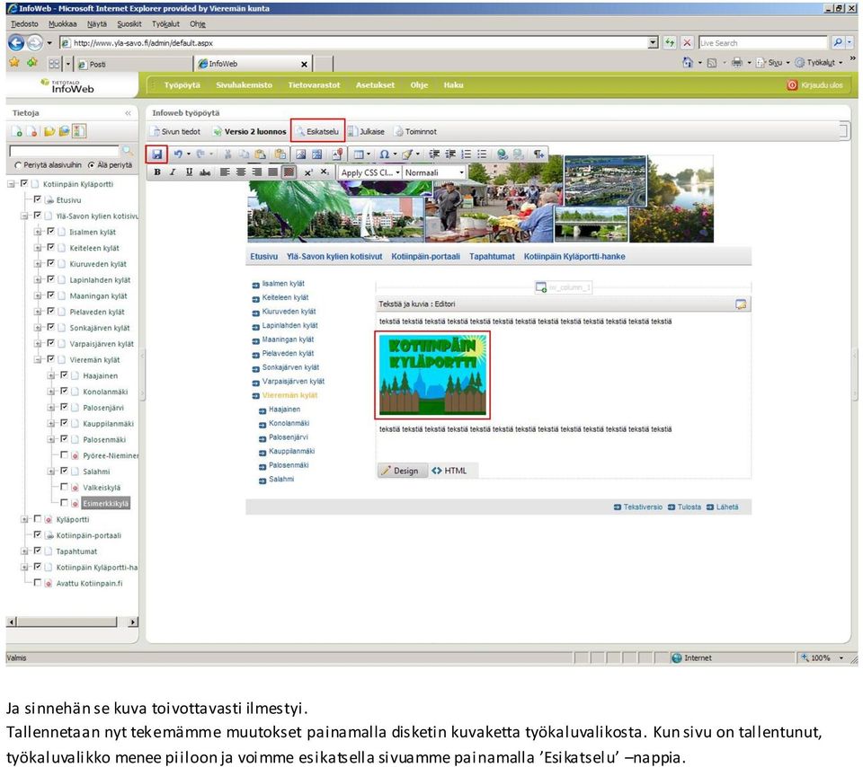The height and width of the screenshot is (767, 863).
Task: Expand the Tapahtumat tree node
Action: point(24,551)
